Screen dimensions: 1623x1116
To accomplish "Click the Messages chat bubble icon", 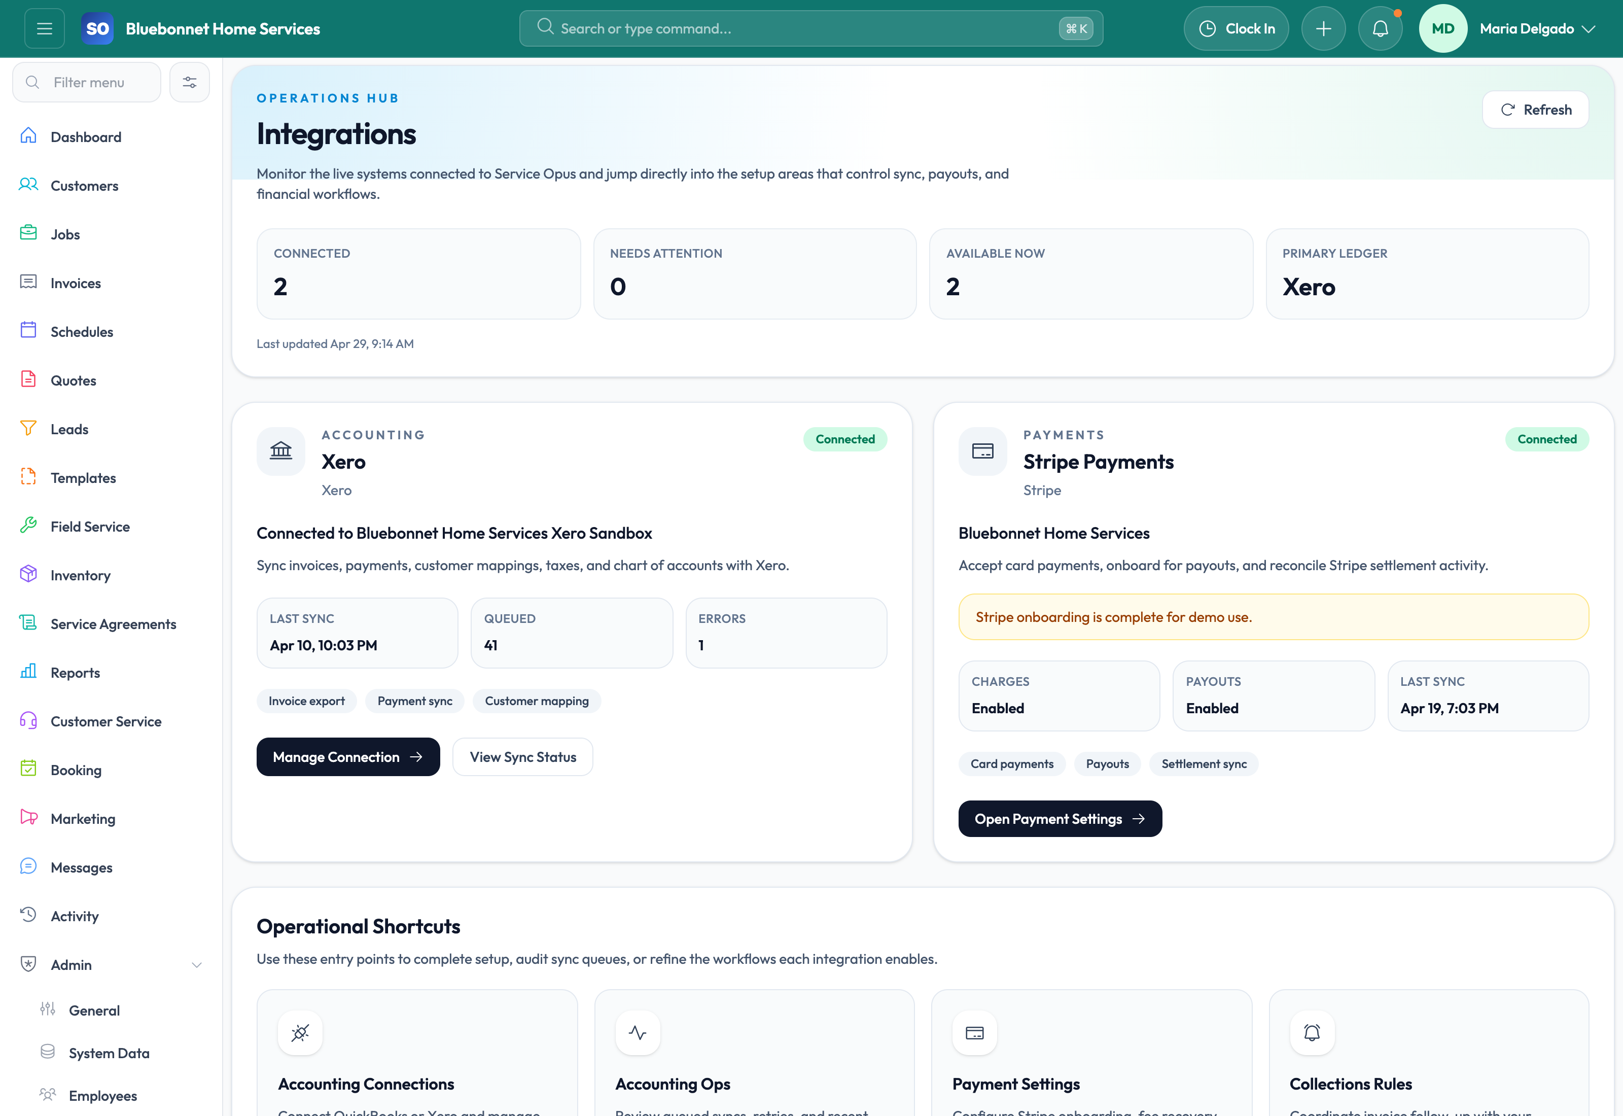I will pyautogui.click(x=29, y=866).
